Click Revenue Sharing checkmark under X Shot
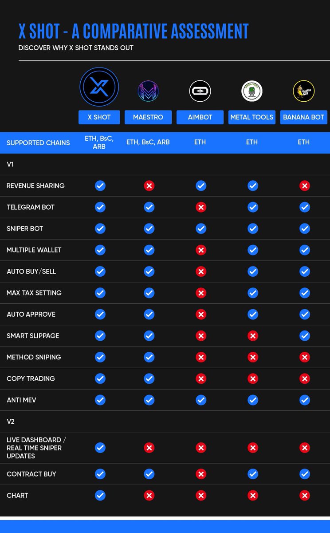The height and width of the screenshot is (533, 330). (100, 186)
